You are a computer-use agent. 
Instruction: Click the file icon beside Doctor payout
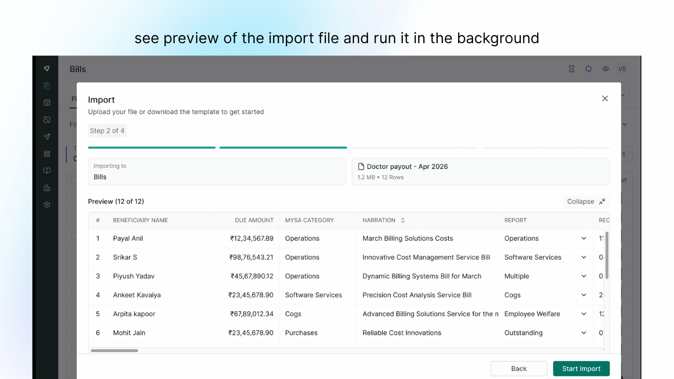[361, 166]
